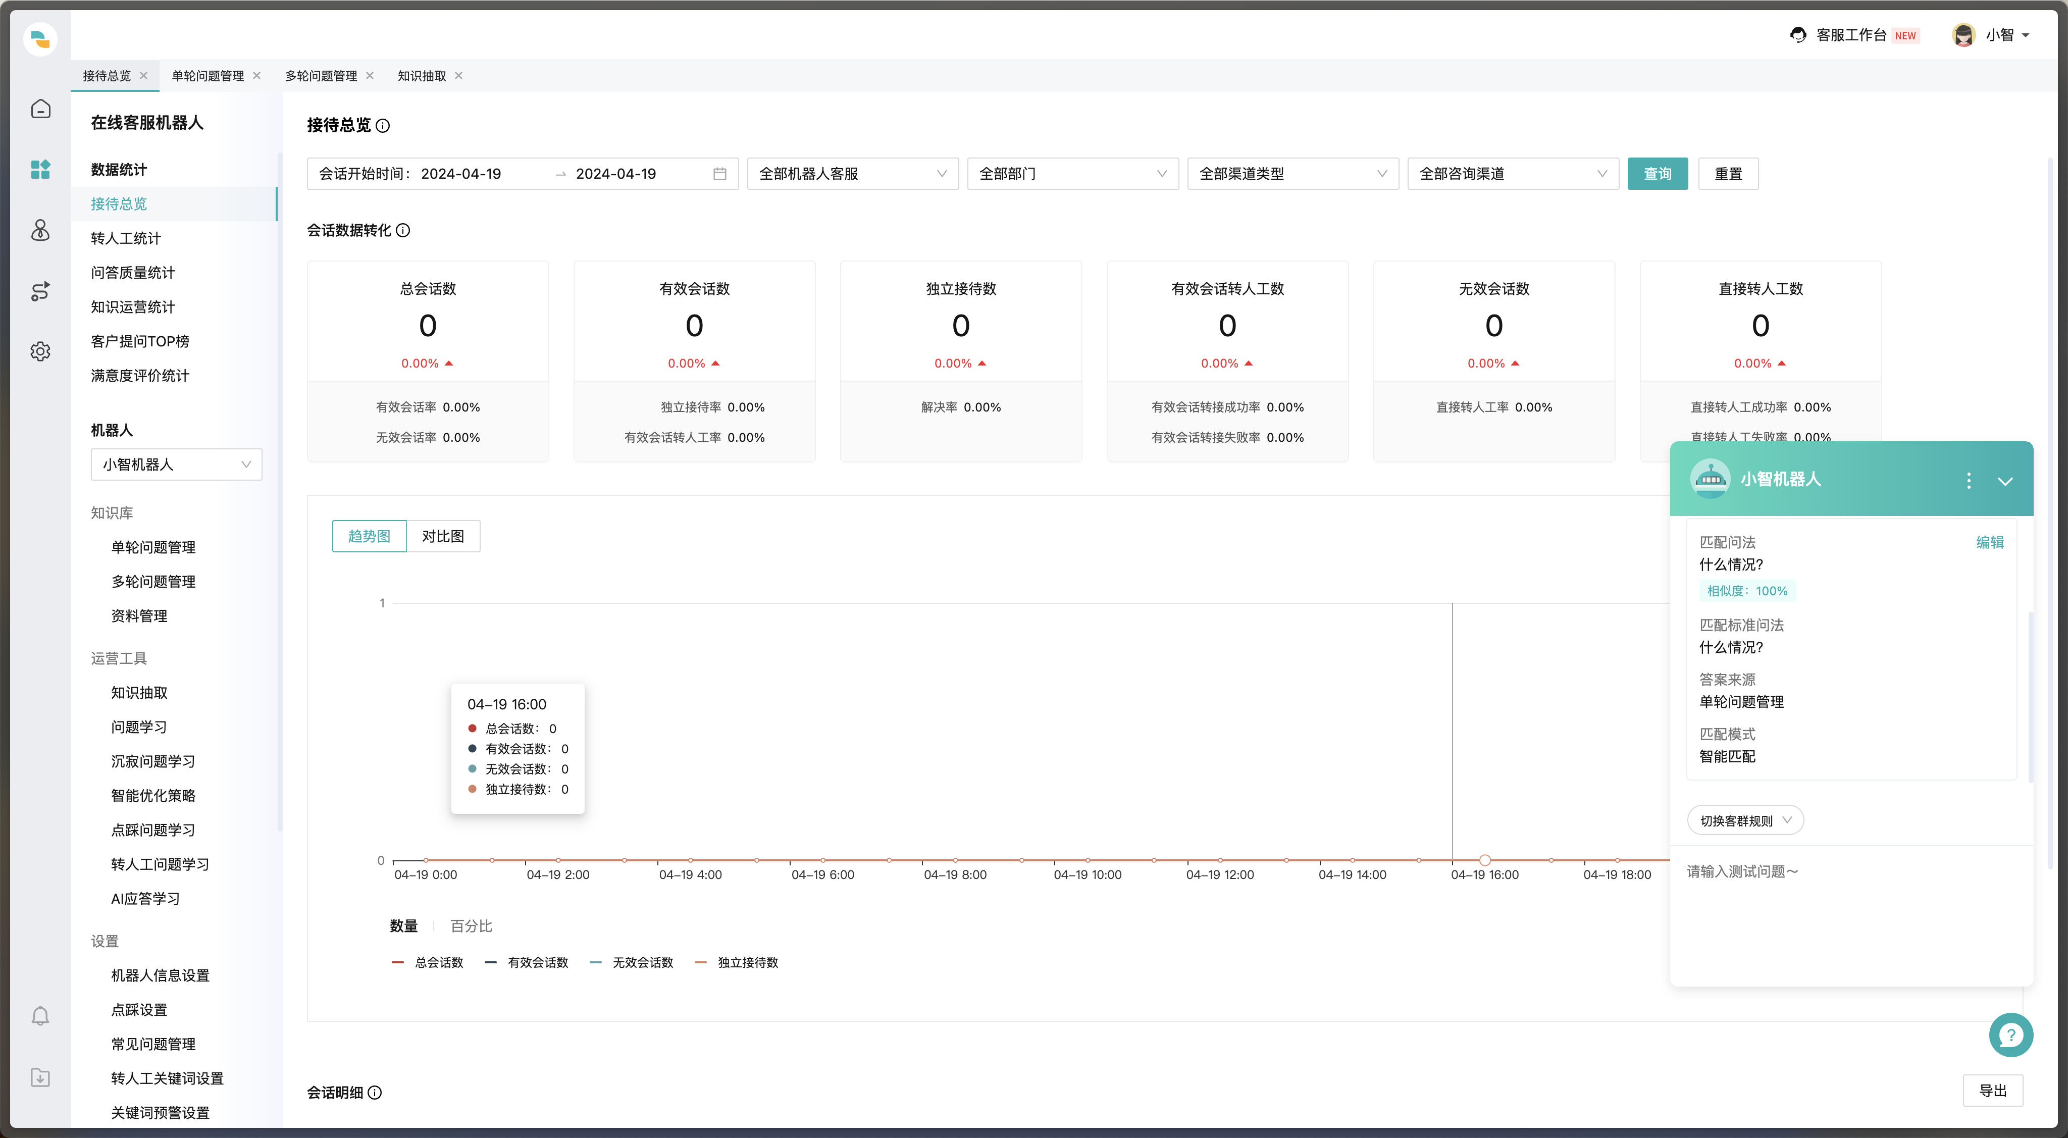This screenshot has height=1138, width=2068.
Task: Show chart values as 数量
Action: coord(404,926)
